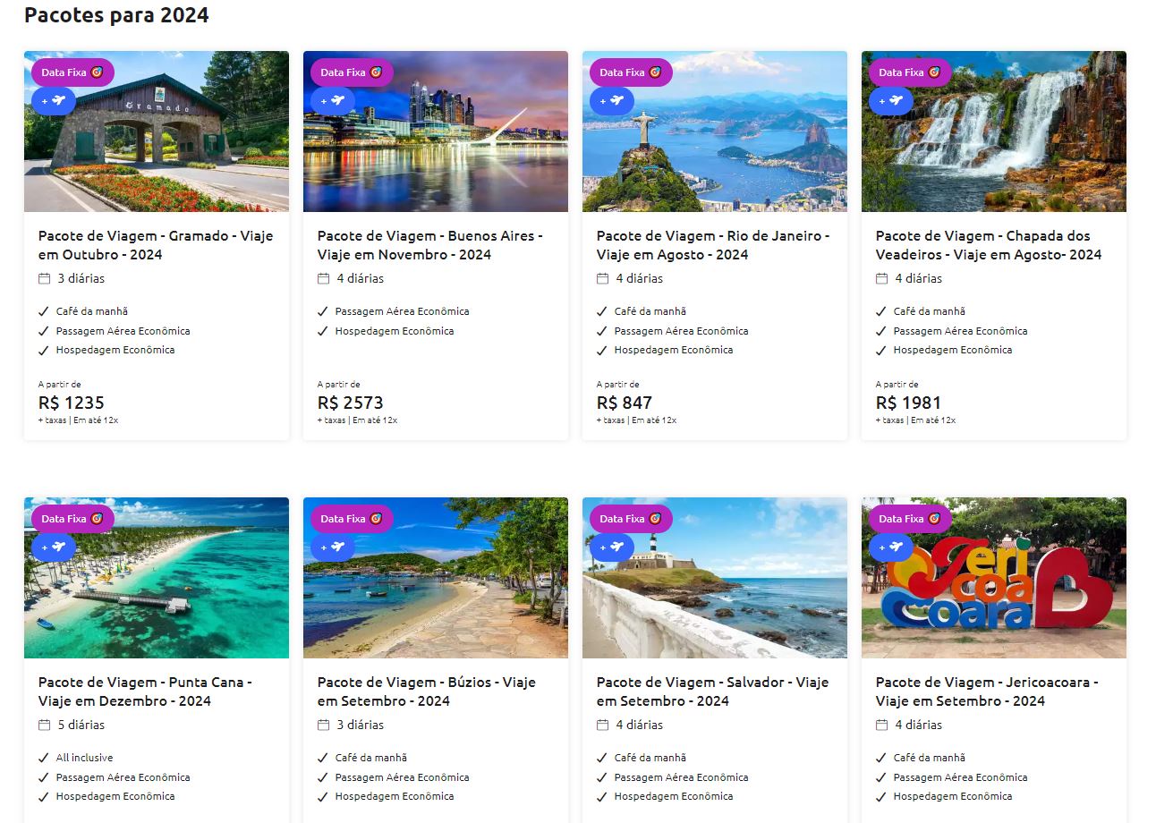1156x823 pixels.
Task: Click the R$ 847 price on Rio card
Action: pos(625,403)
